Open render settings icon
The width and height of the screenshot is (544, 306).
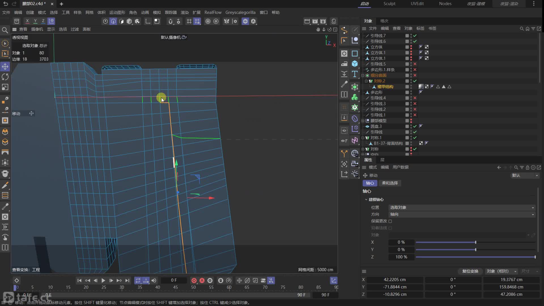point(323,21)
